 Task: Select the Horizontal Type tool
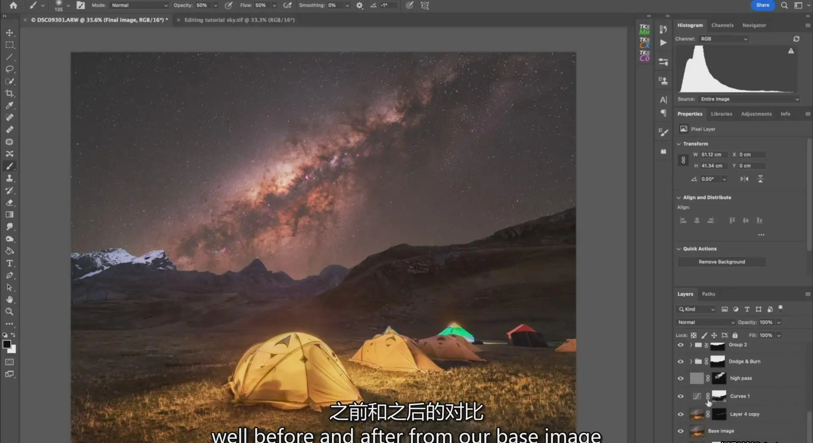pyautogui.click(x=9, y=263)
